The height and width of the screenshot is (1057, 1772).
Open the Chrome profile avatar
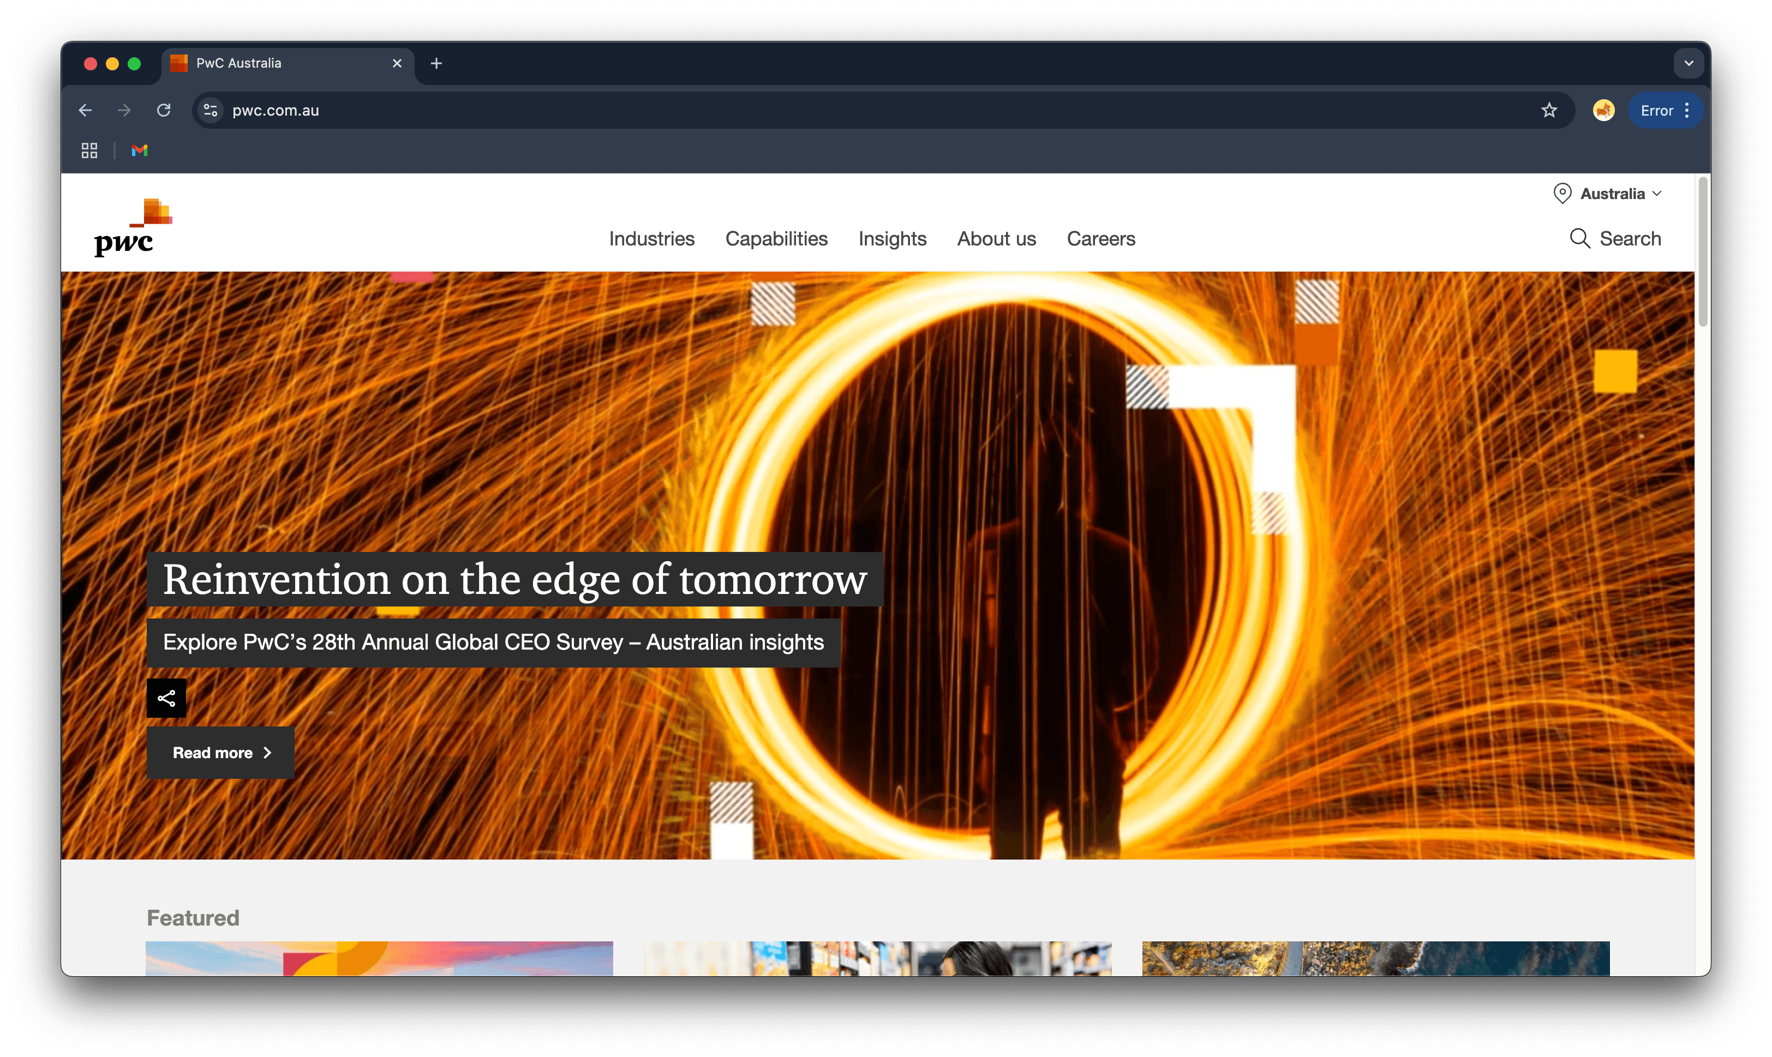(1604, 110)
